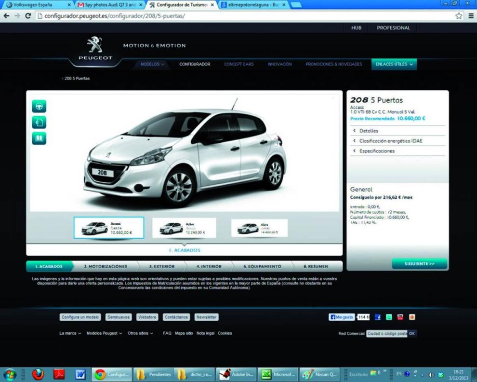The height and width of the screenshot is (382, 477).
Task: Click the Configura un modelo button
Action: pos(80,317)
